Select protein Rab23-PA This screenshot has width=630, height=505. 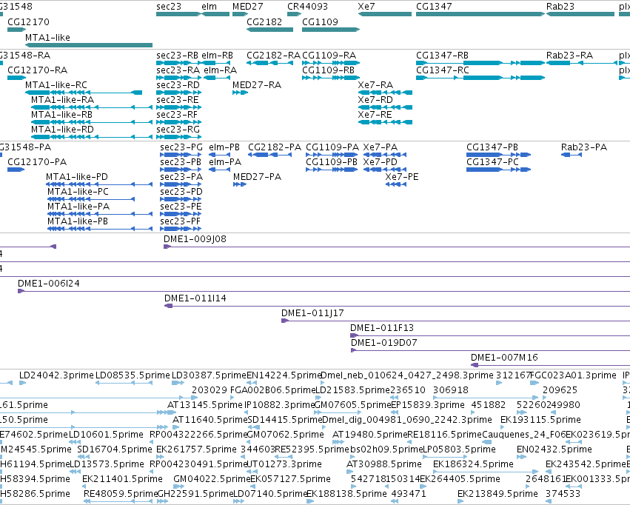(572, 155)
